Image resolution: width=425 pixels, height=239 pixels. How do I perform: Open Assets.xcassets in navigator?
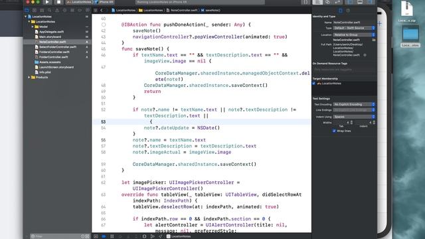[50, 62]
